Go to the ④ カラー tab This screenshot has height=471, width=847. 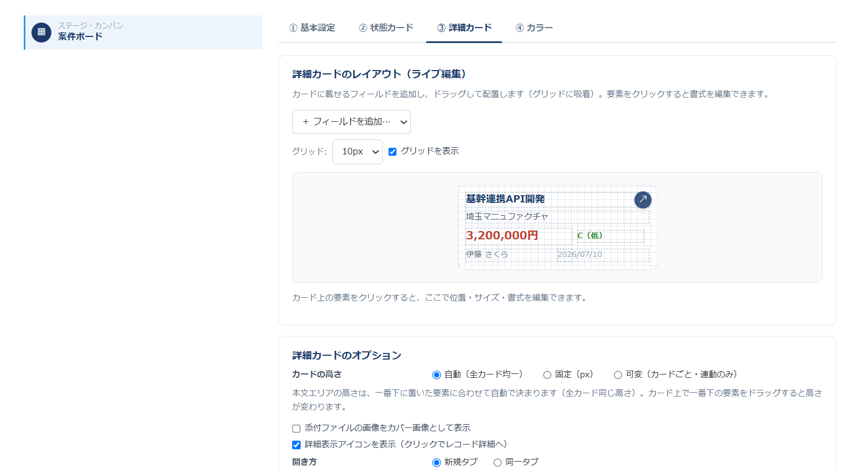click(x=534, y=28)
